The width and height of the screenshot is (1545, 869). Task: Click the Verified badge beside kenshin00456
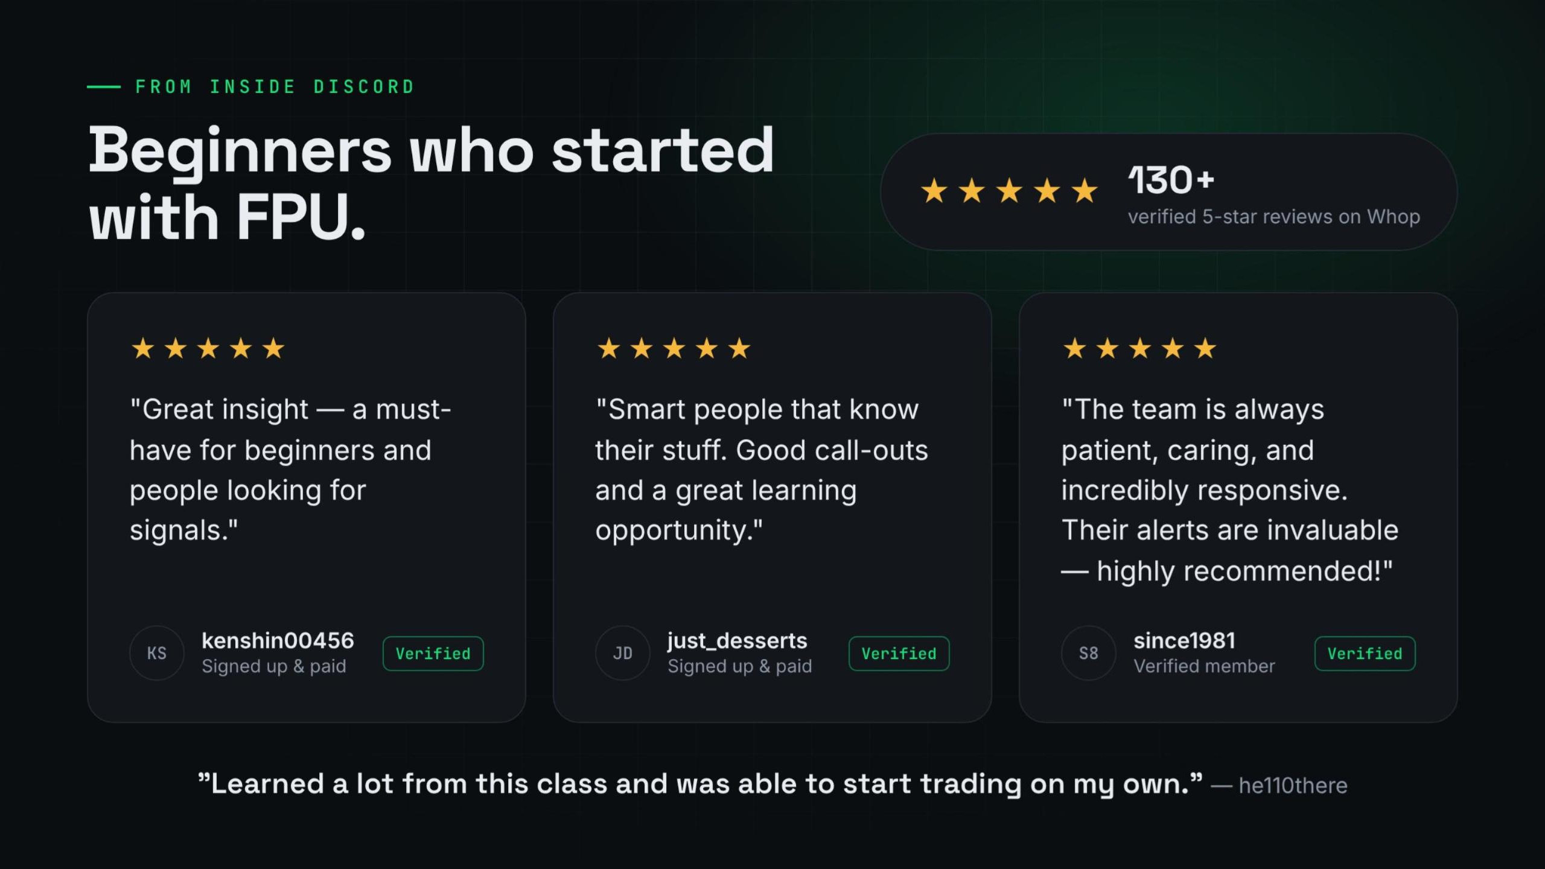[433, 654]
